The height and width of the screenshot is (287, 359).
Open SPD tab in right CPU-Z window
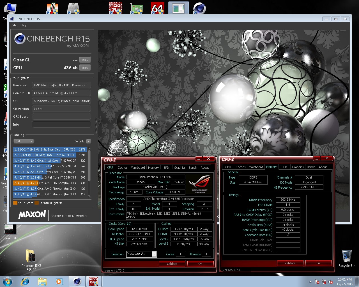pos(284,167)
